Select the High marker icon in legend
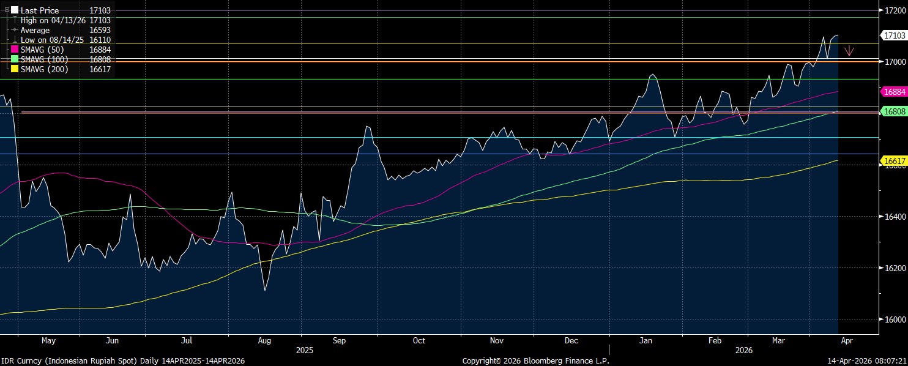This screenshot has height=366, width=908. (x=15, y=20)
